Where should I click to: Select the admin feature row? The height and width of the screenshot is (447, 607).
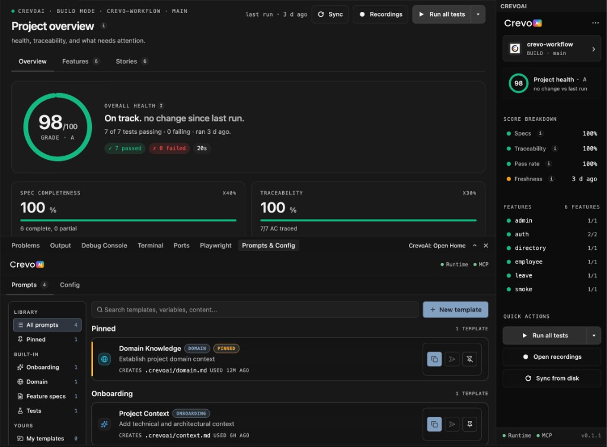pyautogui.click(x=552, y=221)
